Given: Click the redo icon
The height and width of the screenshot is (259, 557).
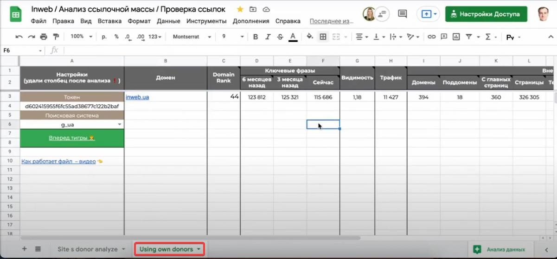Looking at the screenshot, I should click(x=31, y=37).
